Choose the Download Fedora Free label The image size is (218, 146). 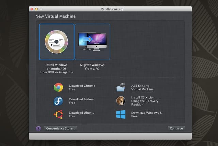click(81, 101)
